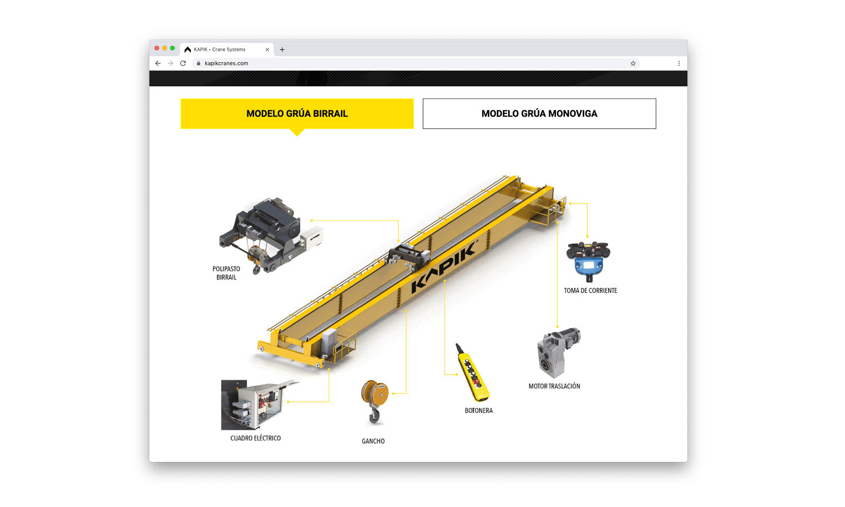The width and height of the screenshot is (845, 507).
Task: Click the electrical cabinet image
Action: (x=259, y=404)
